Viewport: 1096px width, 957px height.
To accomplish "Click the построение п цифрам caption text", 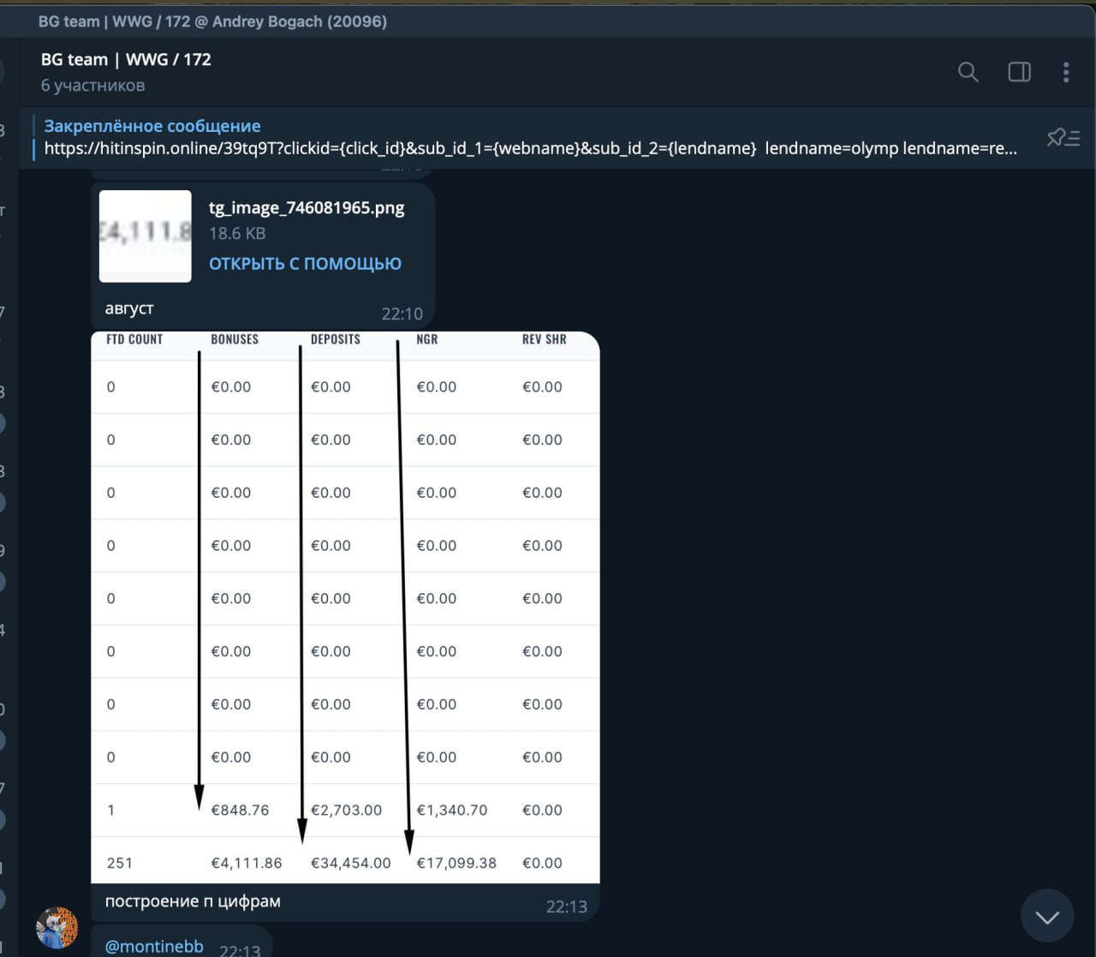I will [x=193, y=901].
